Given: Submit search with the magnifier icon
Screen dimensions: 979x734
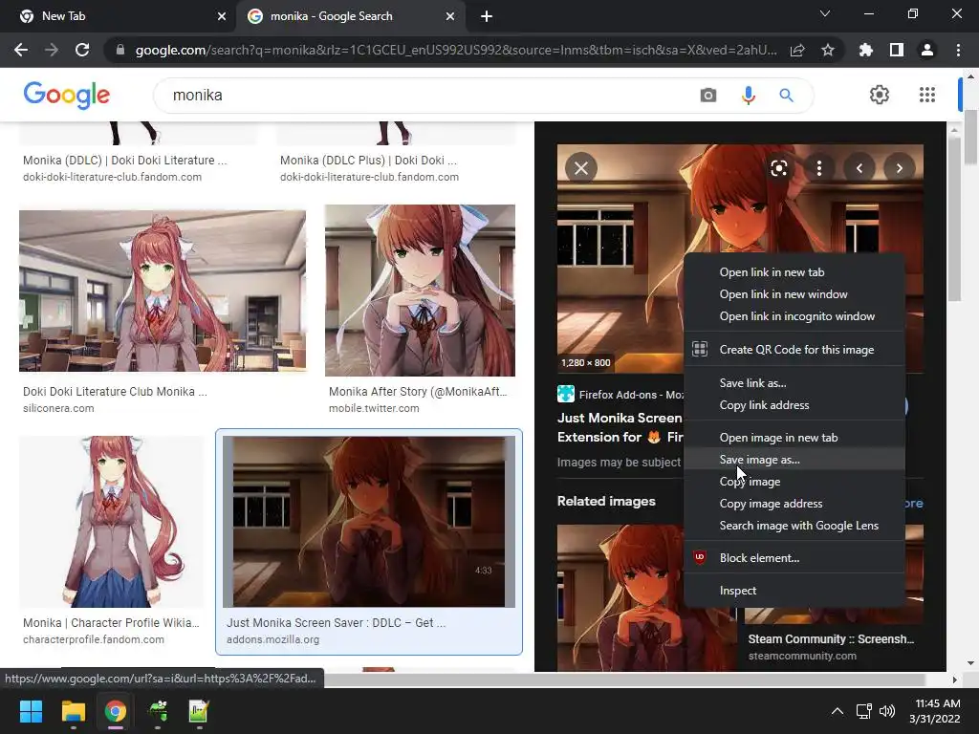Looking at the screenshot, I should 786,95.
